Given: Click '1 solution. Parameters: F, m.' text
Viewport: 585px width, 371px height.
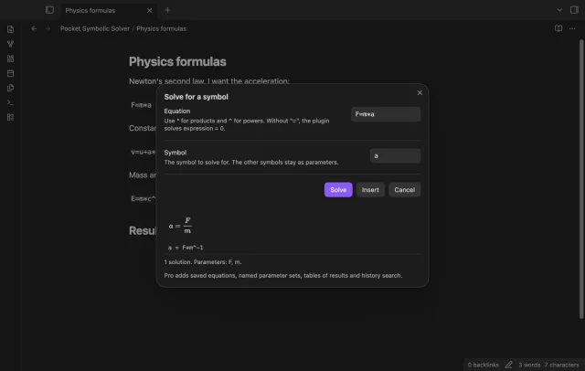Looking at the screenshot, I should 203,262.
